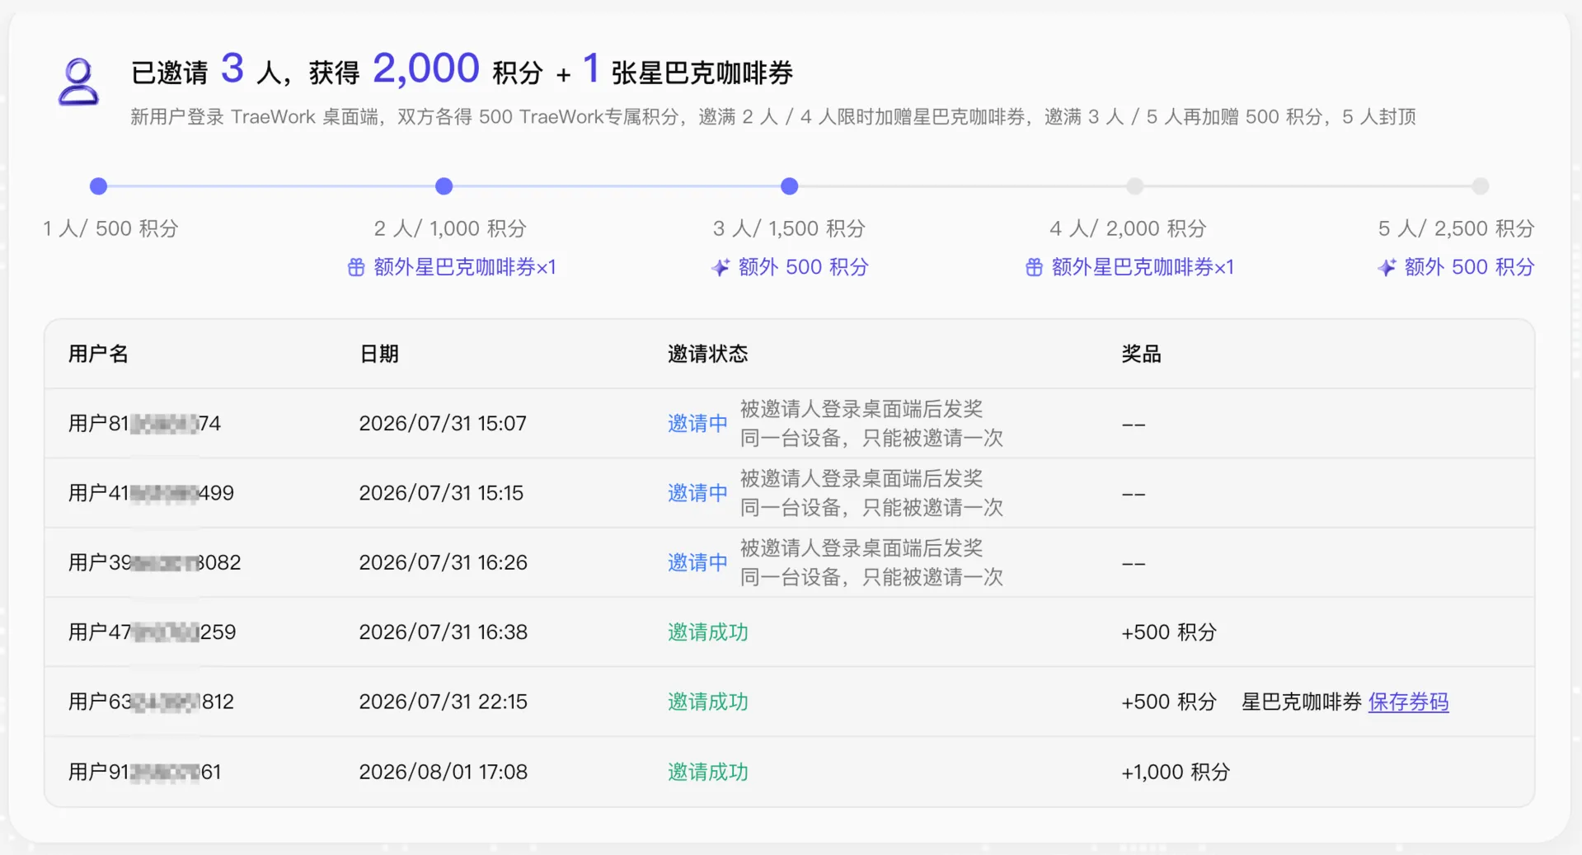Screen dimensions: 1582x855
Task: Click the gift icon under 4 人/ 2,000 积分
Action: 1034,267
